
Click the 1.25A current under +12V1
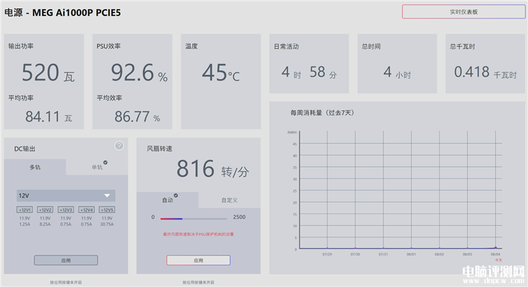coord(24,224)
